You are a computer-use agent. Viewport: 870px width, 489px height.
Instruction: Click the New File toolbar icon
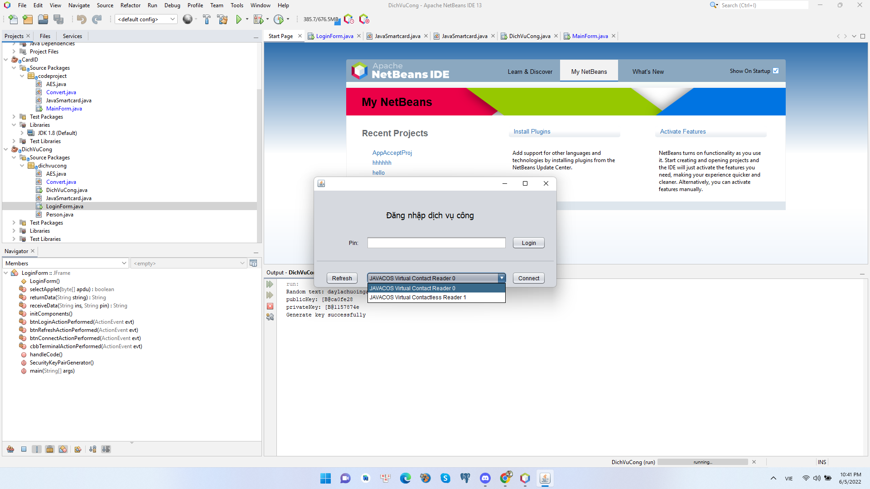(12, 19)
